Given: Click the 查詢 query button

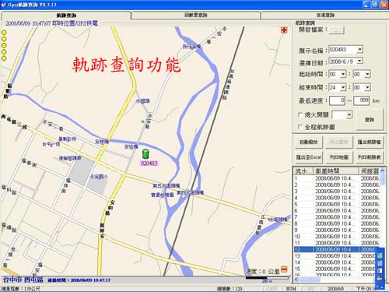Looking at the screenshot, I should (x=370, y=120).
